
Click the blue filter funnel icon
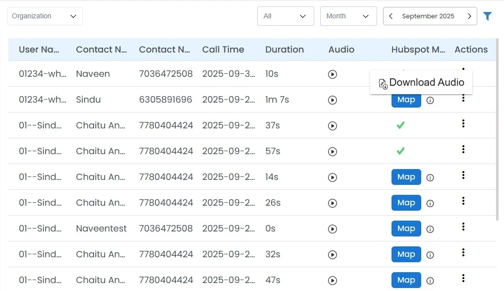click(488, 16)
